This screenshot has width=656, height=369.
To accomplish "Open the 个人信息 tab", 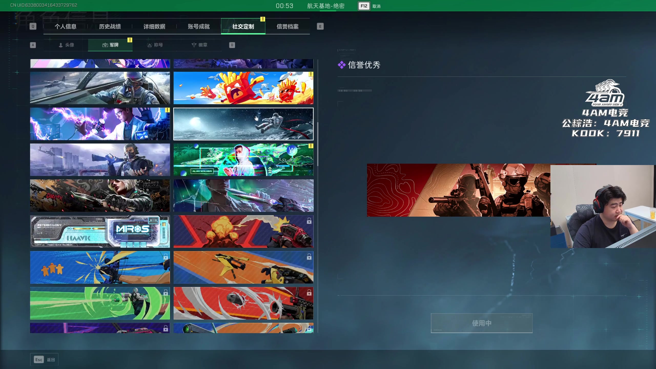I will click(x=65, y=26).
